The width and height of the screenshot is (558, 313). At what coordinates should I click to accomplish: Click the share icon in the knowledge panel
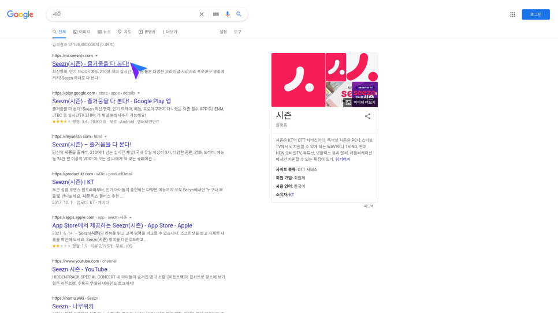pos(367,116)
